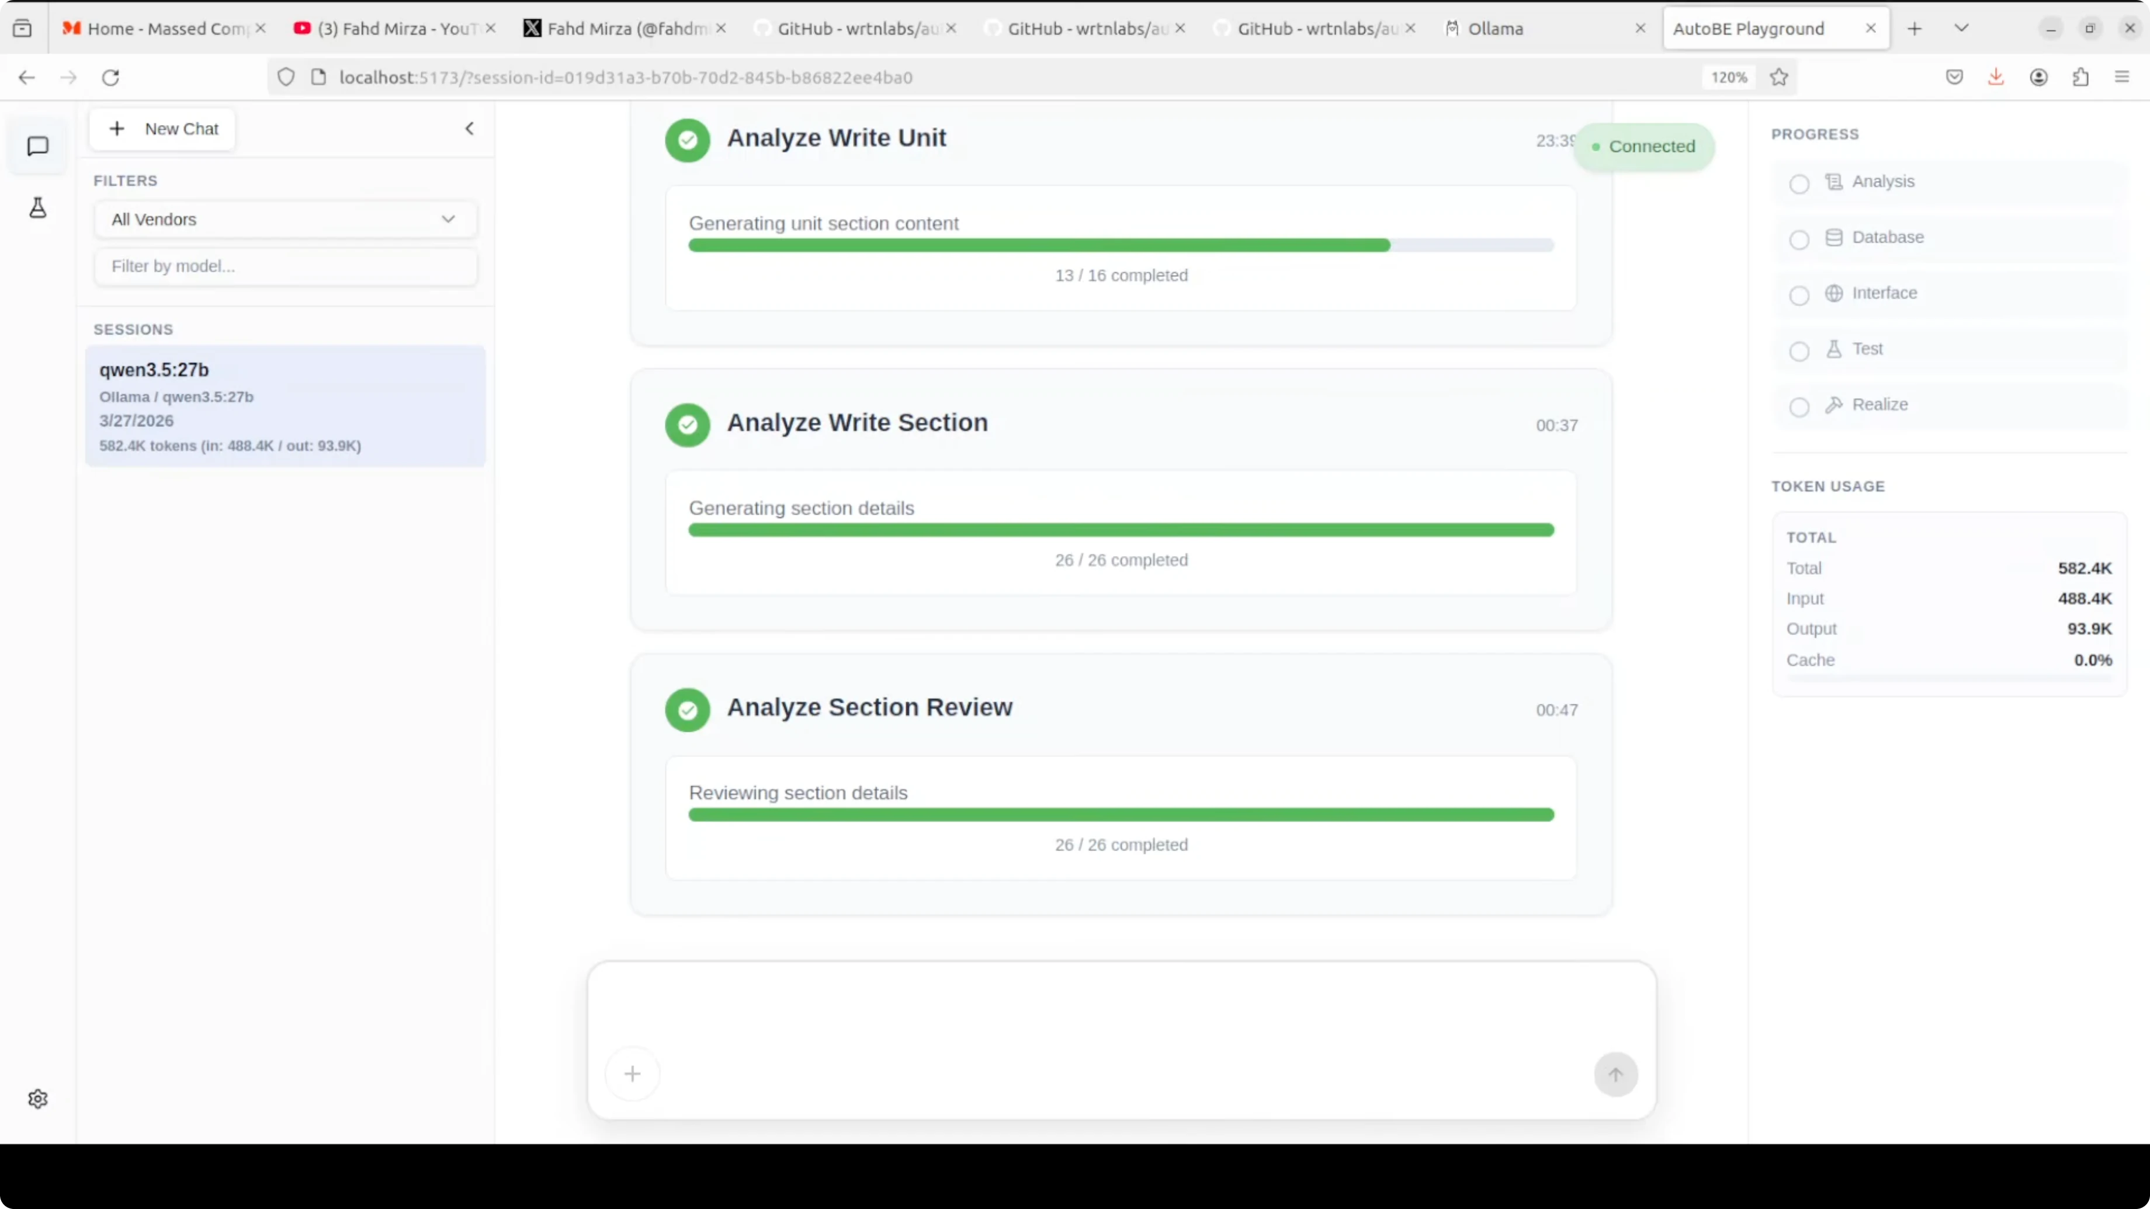Image resolution: width=2150 pixels, height=1209 pixels.
Task: Expand the All Vendors dropdown
Action: tap(286, 220)
